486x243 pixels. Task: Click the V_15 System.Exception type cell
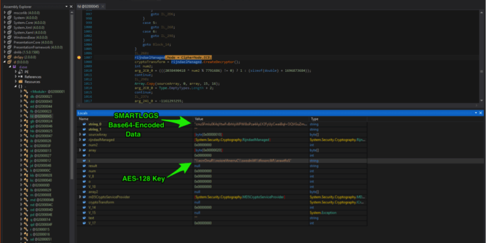(x=322, y=213)
